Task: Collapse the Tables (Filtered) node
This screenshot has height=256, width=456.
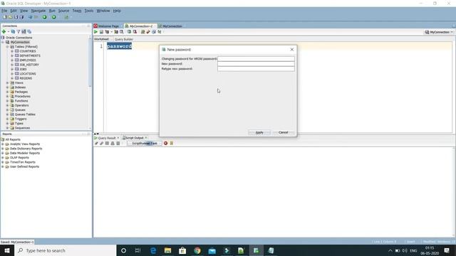Action: 8,47
